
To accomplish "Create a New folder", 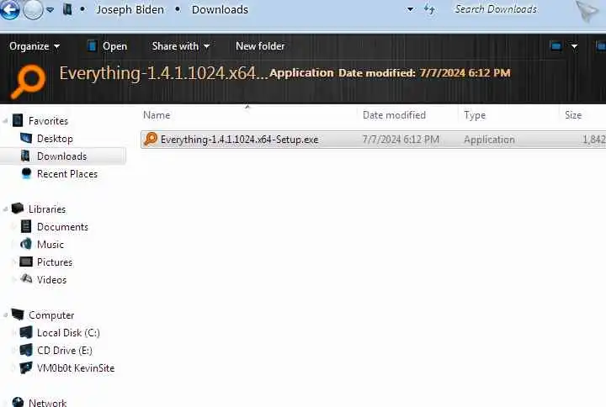I will pyautogui.click(x=260, y=46).
